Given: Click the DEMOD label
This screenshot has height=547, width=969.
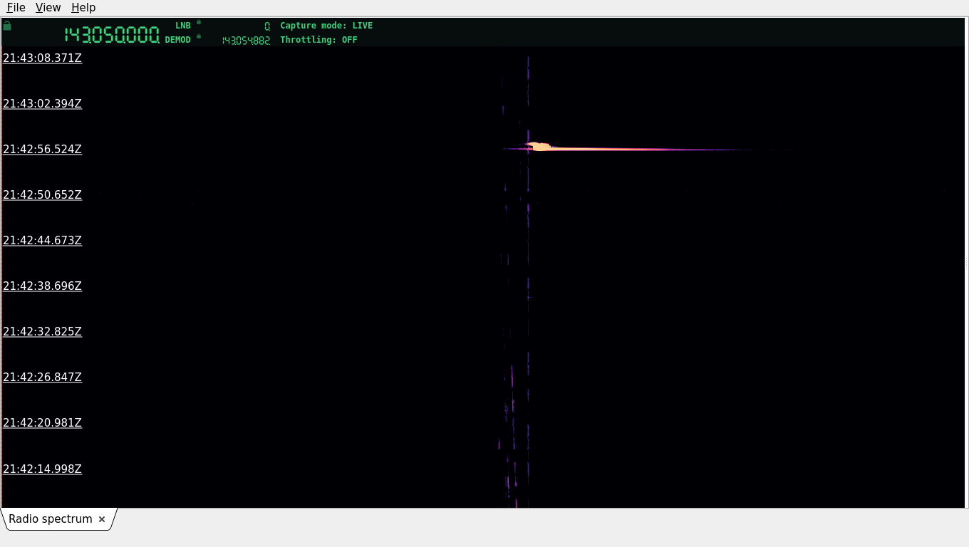Looking at the screenshot, I should [x=178, y=40].
